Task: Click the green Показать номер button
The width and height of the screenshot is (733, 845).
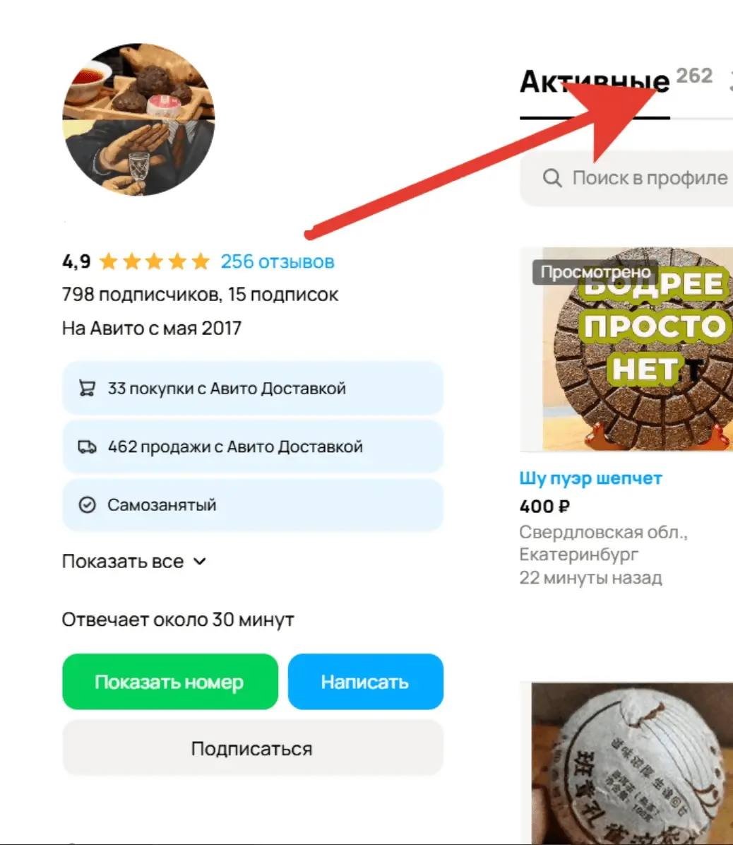Action: tap(170, 682)
